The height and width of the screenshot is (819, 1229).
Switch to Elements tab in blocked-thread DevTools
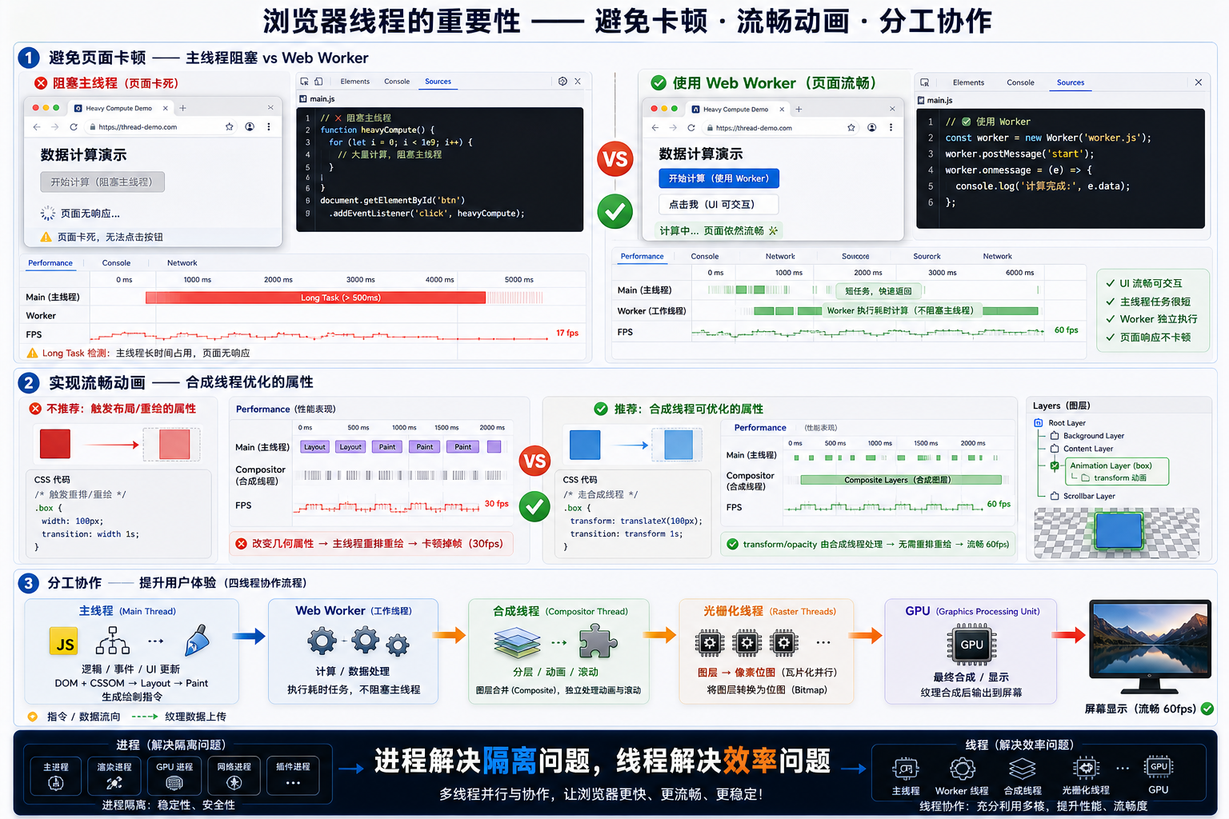click(x=355, y=82)
